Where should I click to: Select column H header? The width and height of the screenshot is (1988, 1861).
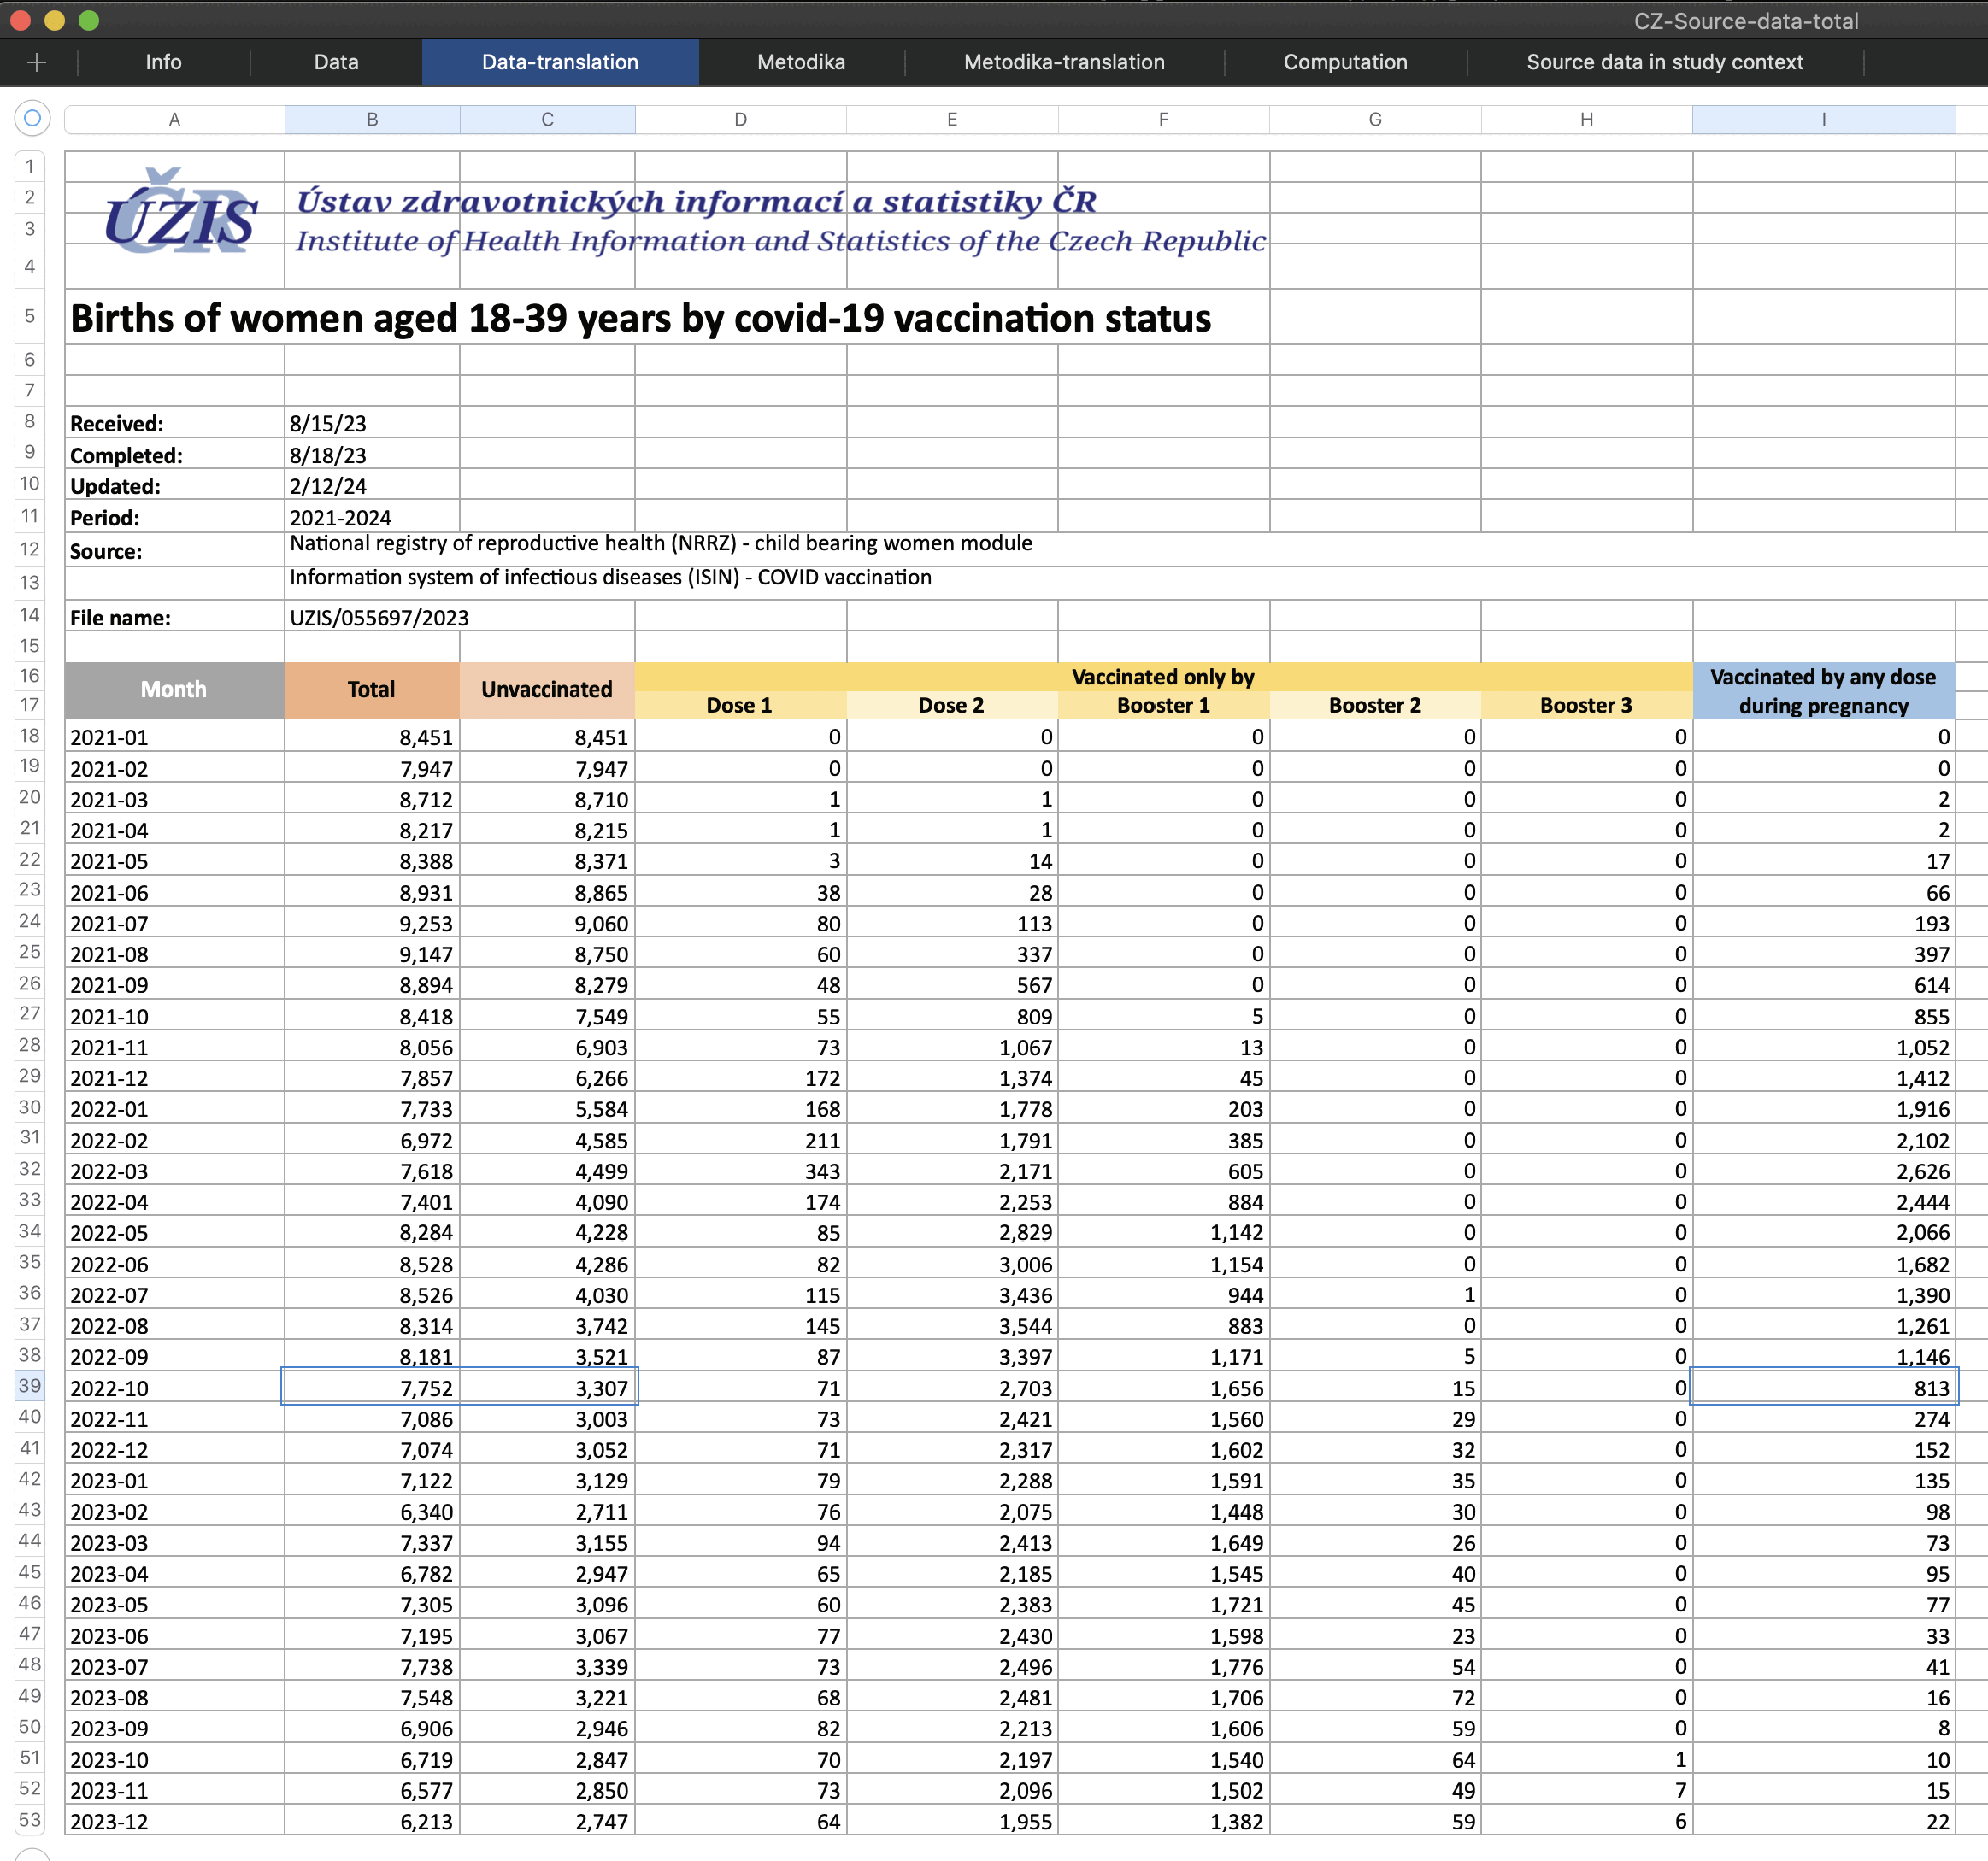point(1586,120)
